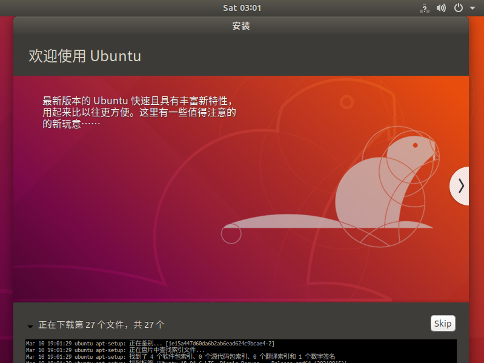
Task: Click the 安装 window title
Action: 241,26
